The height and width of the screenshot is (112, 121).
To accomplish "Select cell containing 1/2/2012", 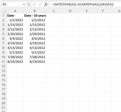I will click(35, 20).
